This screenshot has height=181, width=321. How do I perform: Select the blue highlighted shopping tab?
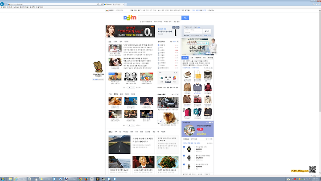coord(185,58)
